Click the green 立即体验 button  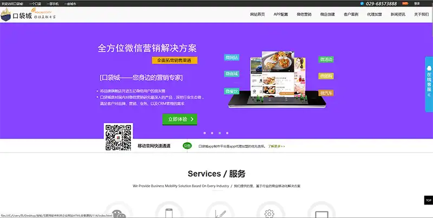180,120
